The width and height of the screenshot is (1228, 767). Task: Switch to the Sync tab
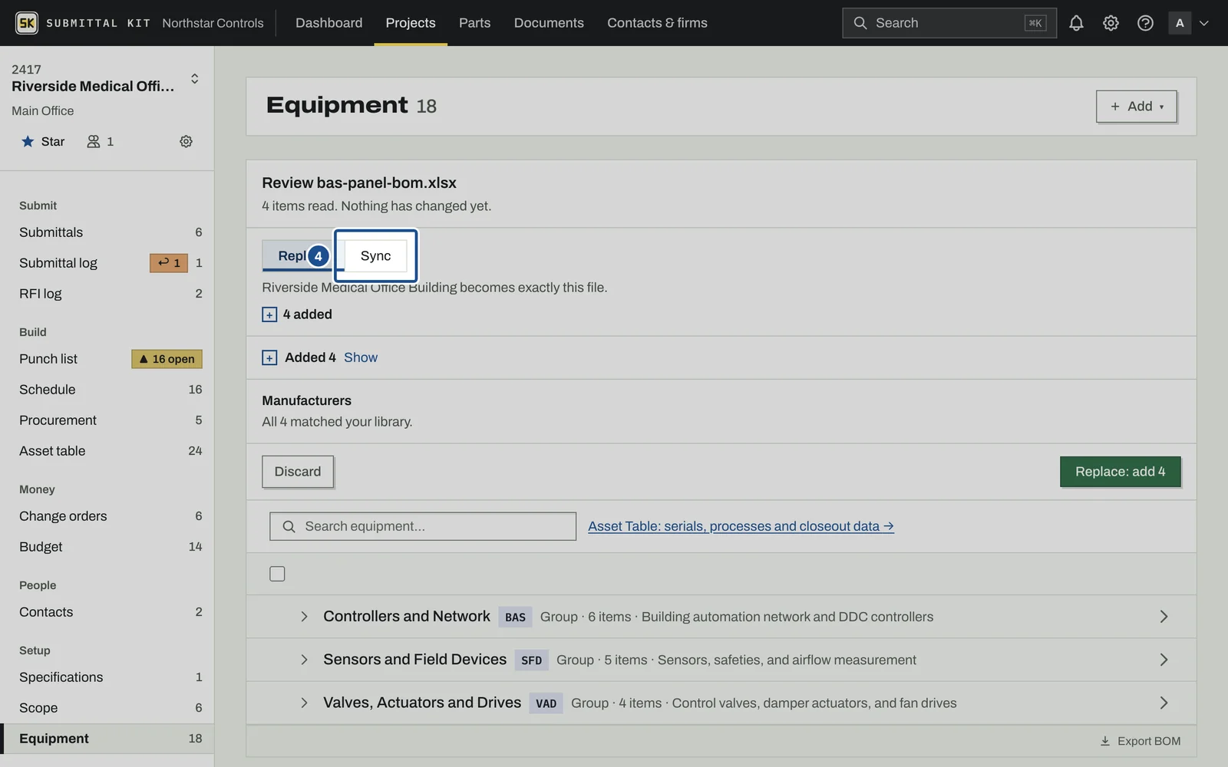click(375, 256)
